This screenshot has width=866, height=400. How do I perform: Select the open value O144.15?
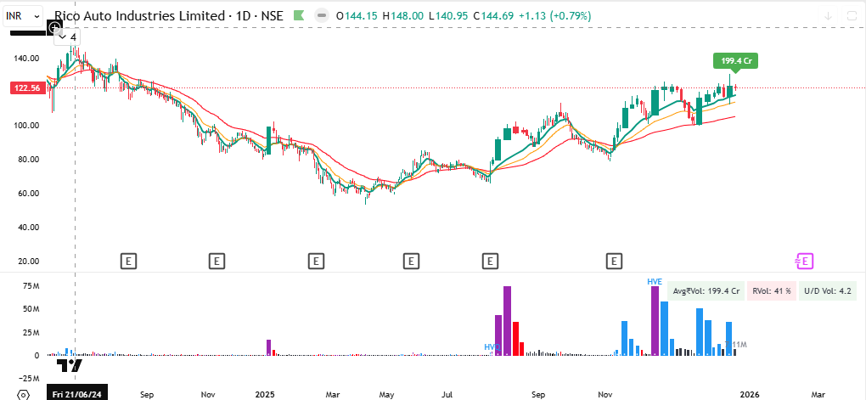(357, 17)
